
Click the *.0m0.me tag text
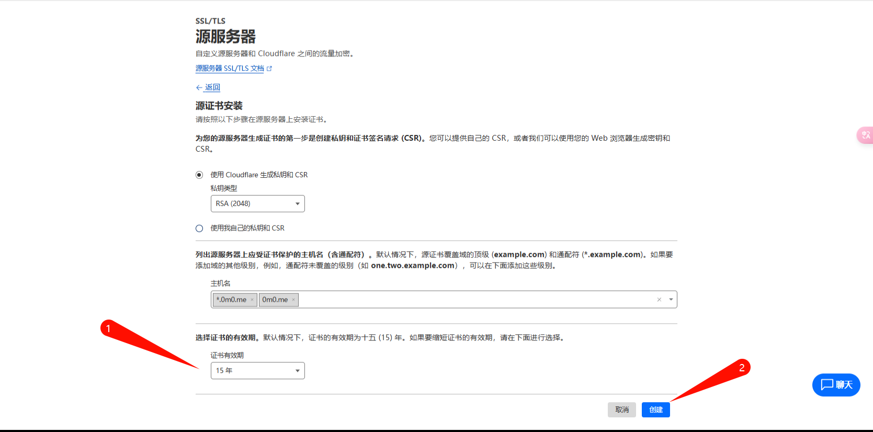[231, 300]
